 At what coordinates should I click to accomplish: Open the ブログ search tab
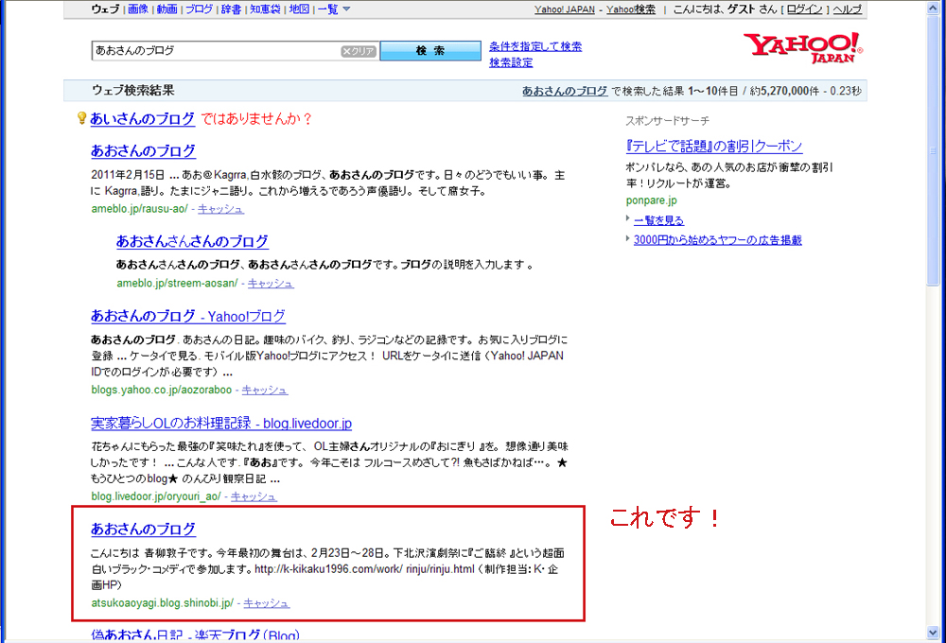pos(199,9)
